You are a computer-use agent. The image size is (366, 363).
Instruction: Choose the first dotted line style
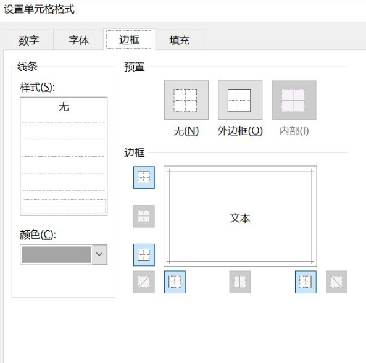coord(64,123)
